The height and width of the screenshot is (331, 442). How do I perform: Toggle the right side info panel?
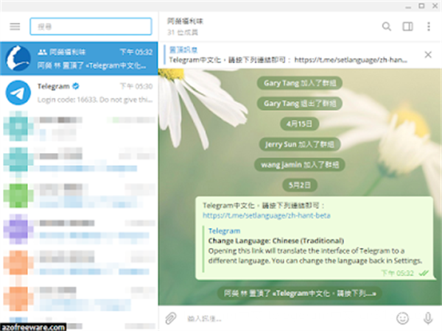coord(407,26)
